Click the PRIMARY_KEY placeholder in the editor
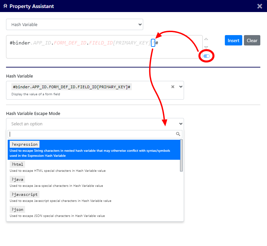 coord(132,43)
